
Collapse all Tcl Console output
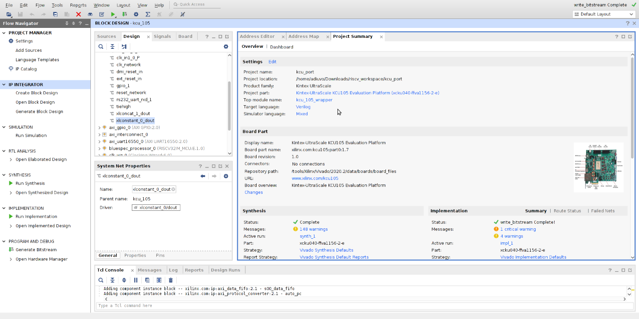point(112,280)
